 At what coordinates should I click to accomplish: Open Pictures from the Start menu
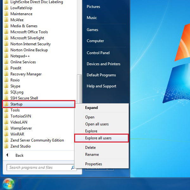[93, 7]
